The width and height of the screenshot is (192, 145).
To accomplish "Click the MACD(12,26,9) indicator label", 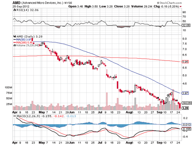I will point(28,116).
